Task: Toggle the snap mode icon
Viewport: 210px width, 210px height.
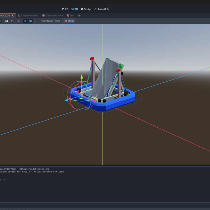Action: [x=12, y=21]
